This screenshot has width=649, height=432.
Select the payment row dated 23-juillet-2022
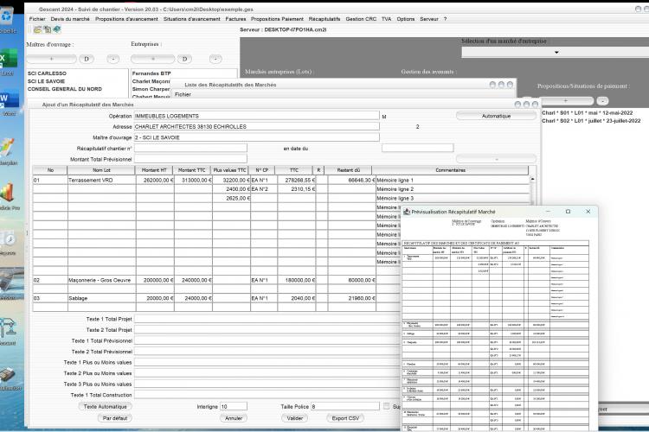coord(591,121)
